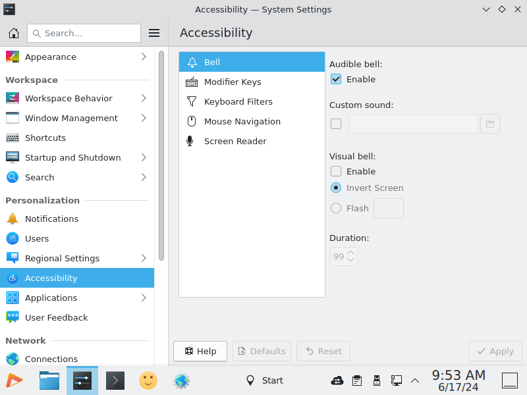
Task: Expand the Regional Settings chevron
Action: pos(144,258)
